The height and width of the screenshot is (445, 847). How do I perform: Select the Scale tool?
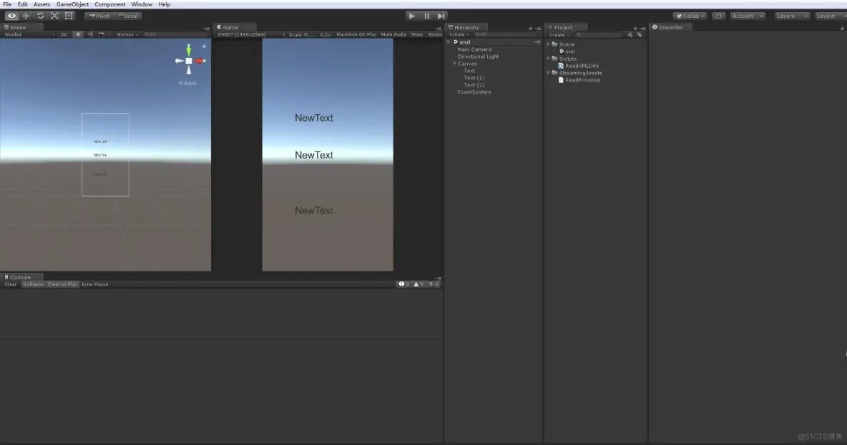pyautogui.click(x=54, y=16)
